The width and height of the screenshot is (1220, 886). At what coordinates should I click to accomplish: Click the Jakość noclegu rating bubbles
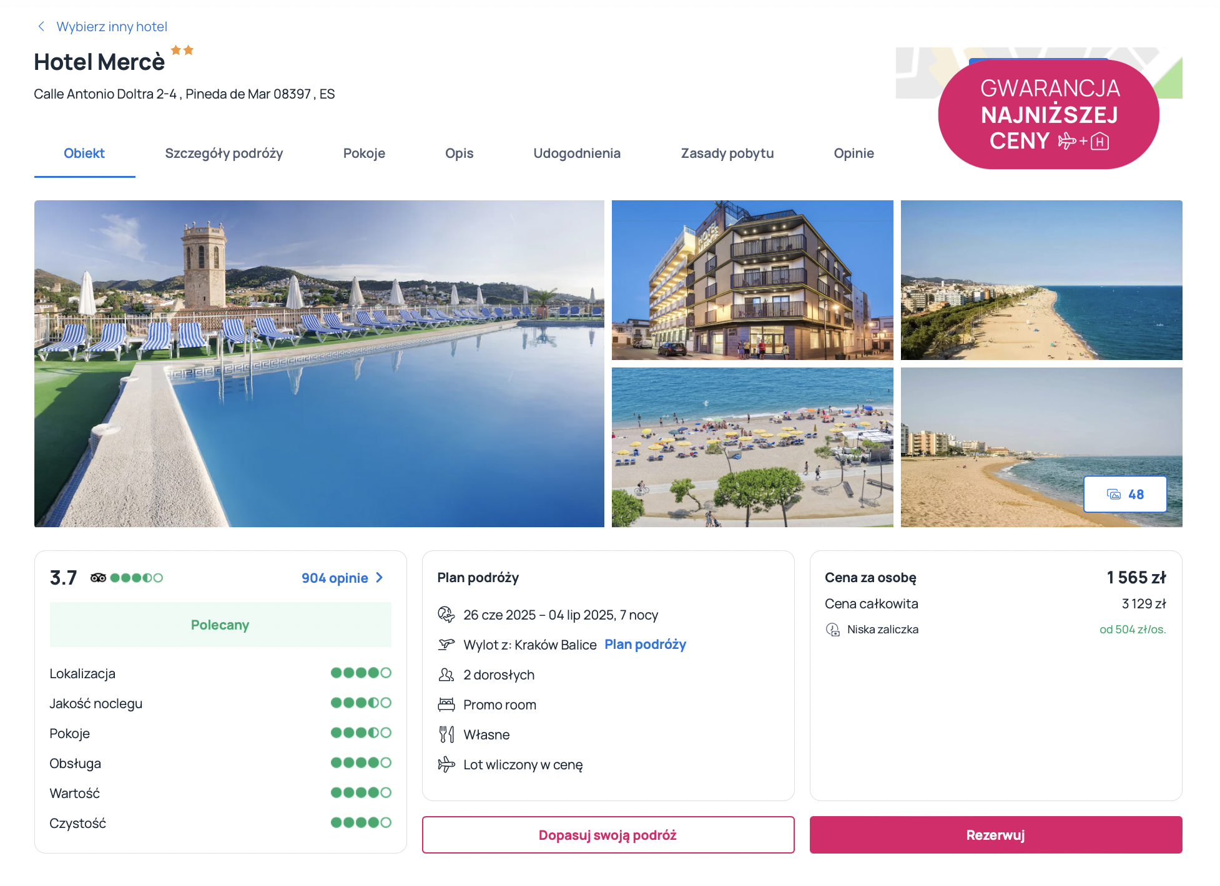tap(361, 703)
